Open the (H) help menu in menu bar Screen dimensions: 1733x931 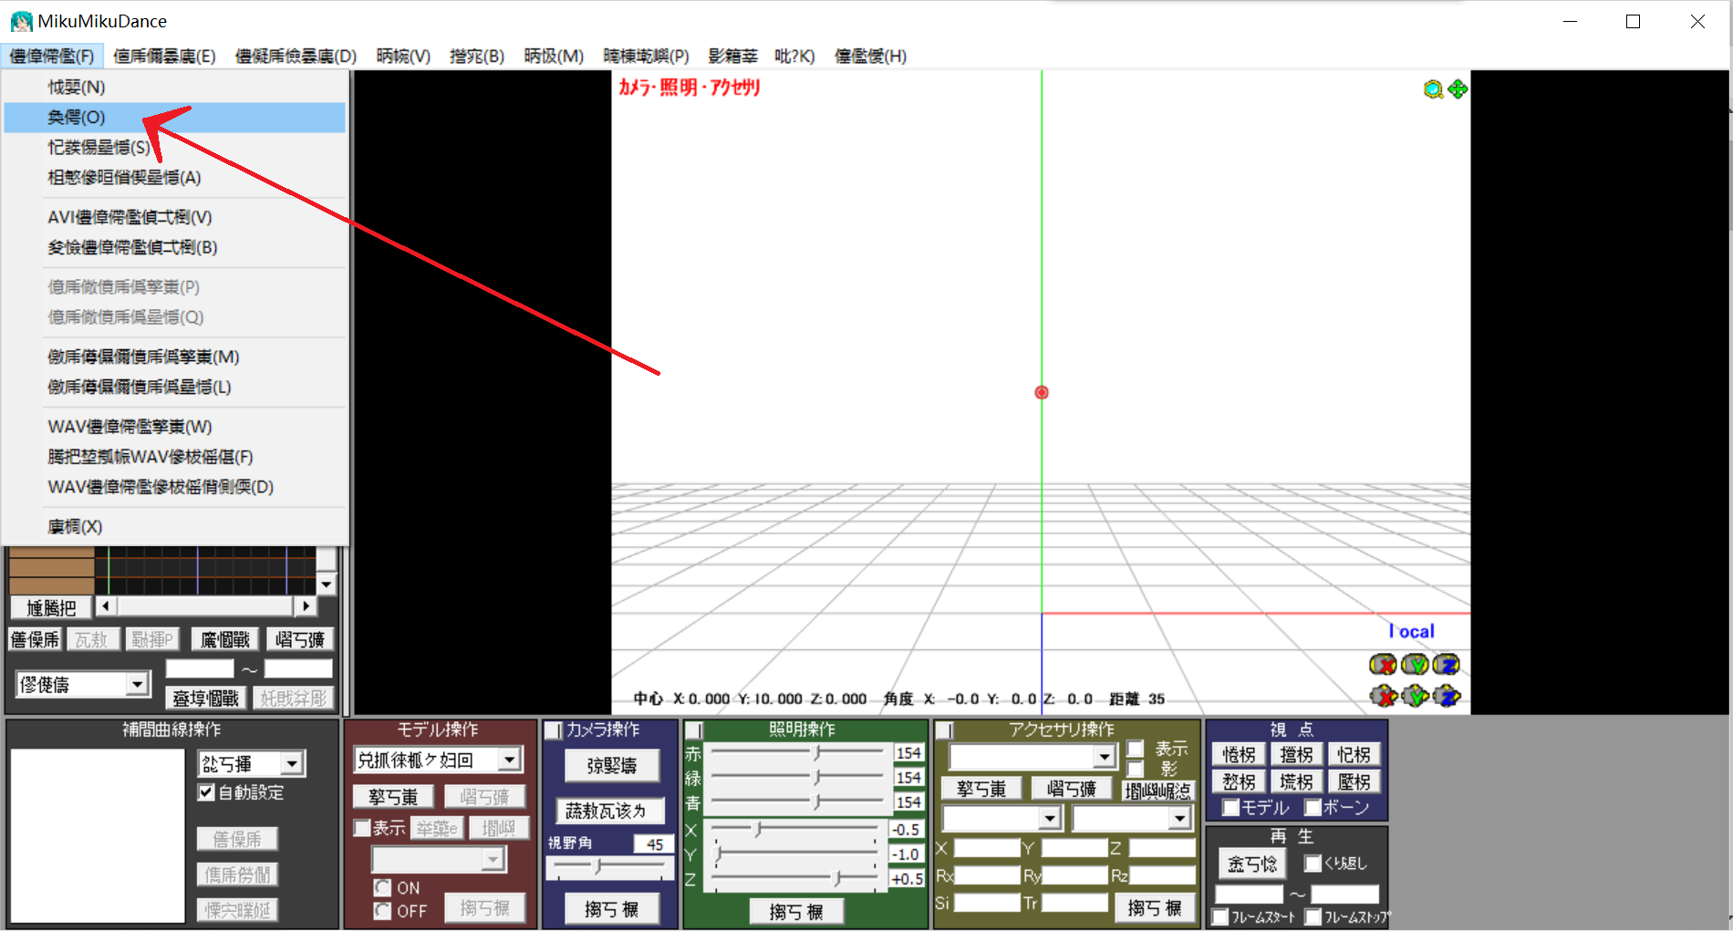[x=870, y=57]
